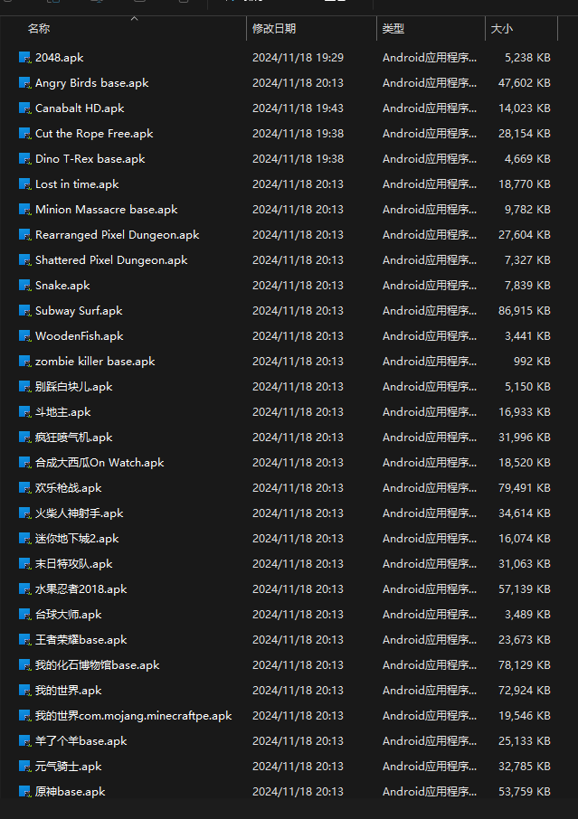
Task: Select the file name 原神base.apk
Action: [70, 792]
